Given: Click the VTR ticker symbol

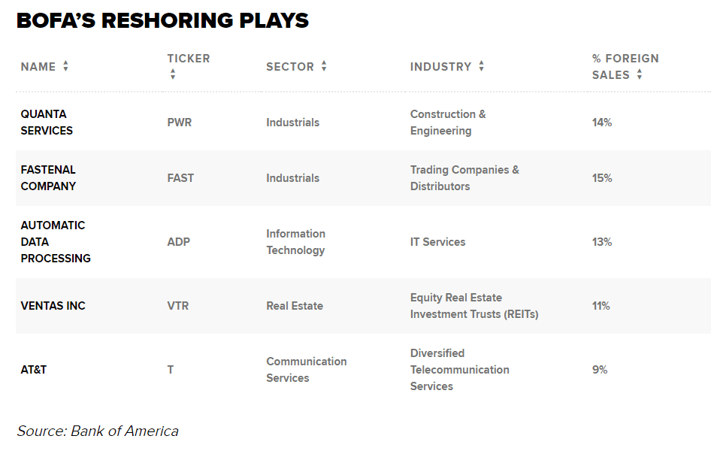Looking at the screenshot, I should 178,306.
